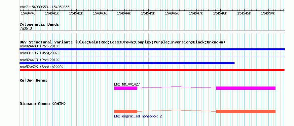The height and width of the screenshot is (126, 294).
Task: Click the magenta EN2 RefSeq intron line
Action: 177,87
